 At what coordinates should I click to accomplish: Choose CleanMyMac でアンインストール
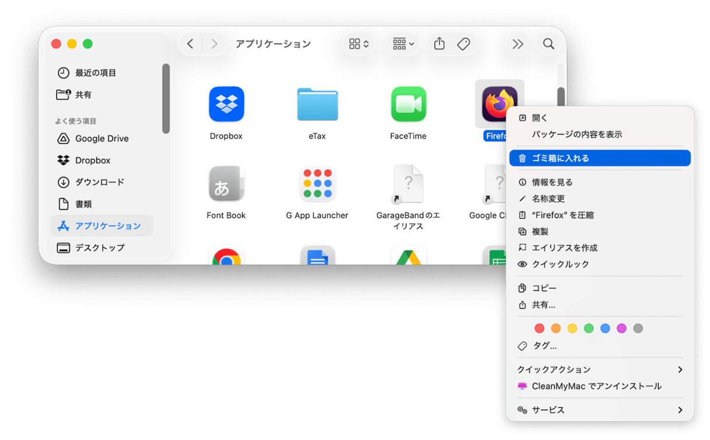pos(600,386)
